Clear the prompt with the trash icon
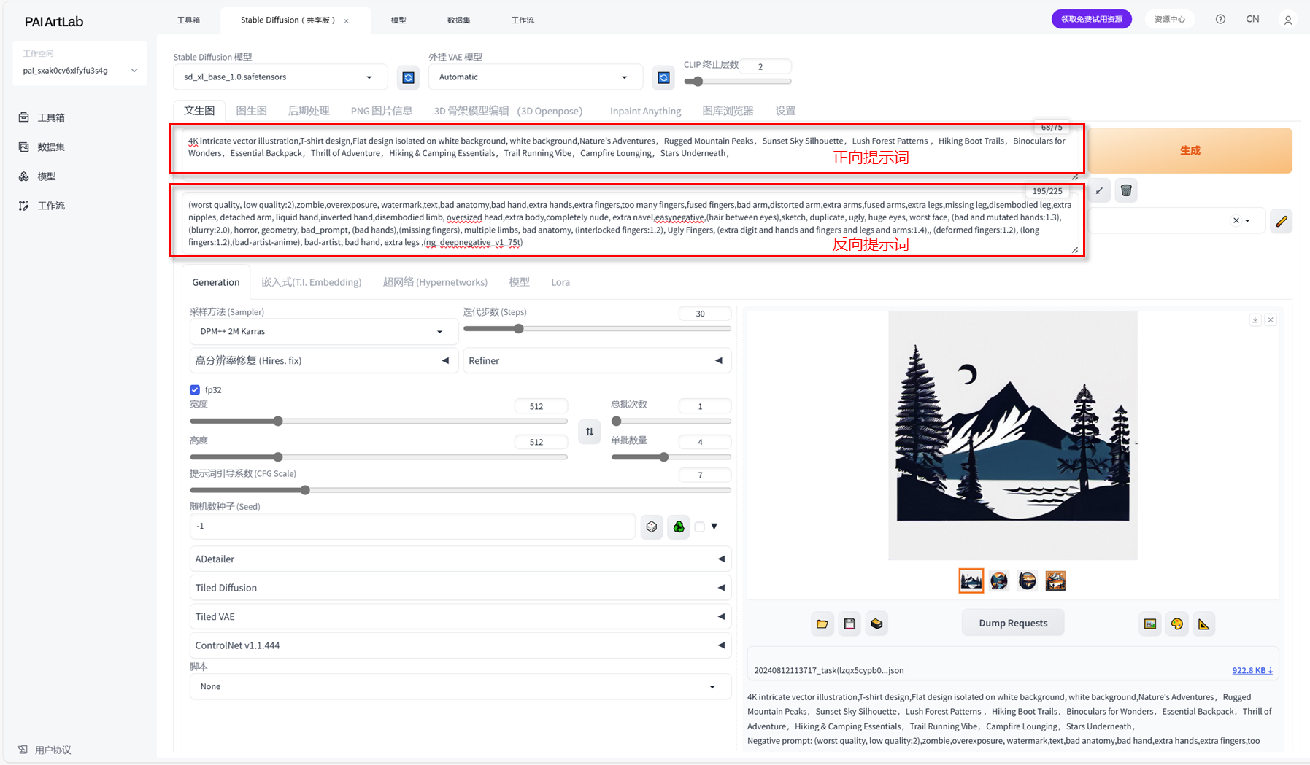 pos(1126,191)
